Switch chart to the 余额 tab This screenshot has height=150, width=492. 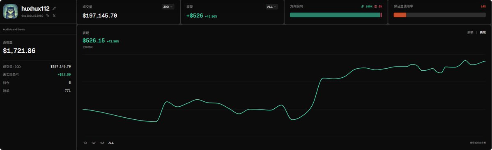[470, 32]
